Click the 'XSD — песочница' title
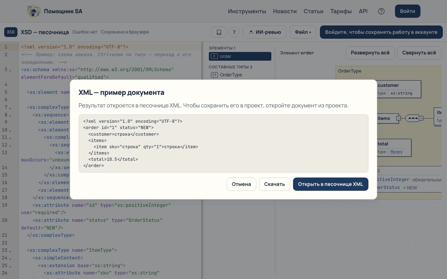The height and width of the screenshot is (279, 447). [x=45, y=32]
